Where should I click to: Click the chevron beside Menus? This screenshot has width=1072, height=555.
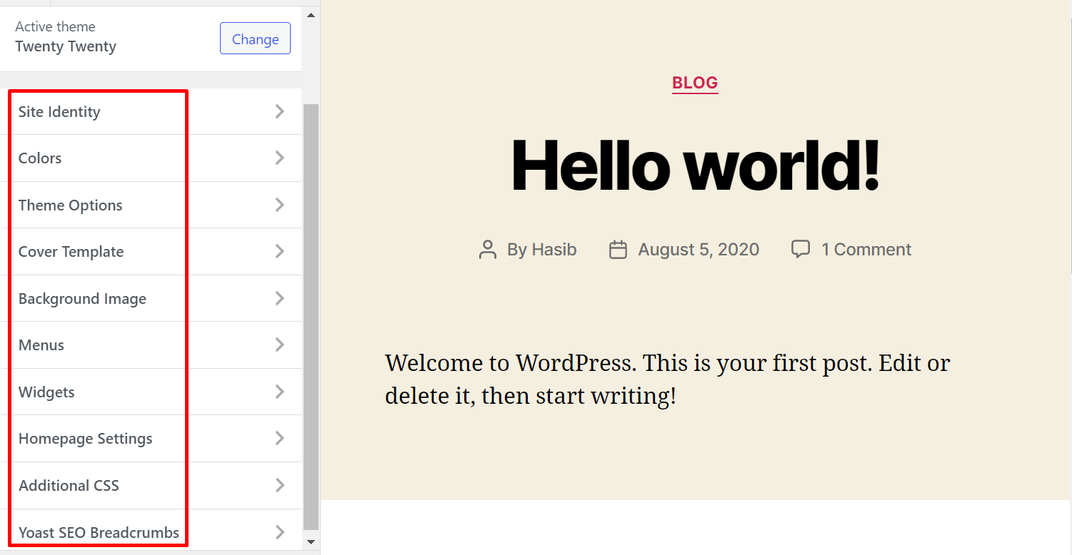[x=280, y=345]
